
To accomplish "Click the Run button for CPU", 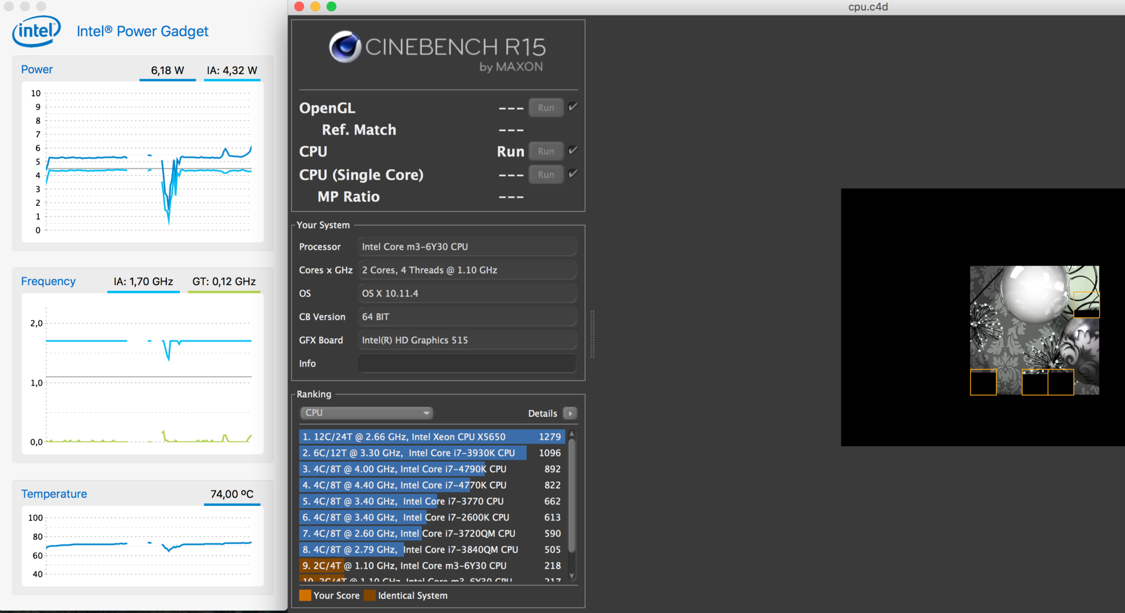I will 546,151.
